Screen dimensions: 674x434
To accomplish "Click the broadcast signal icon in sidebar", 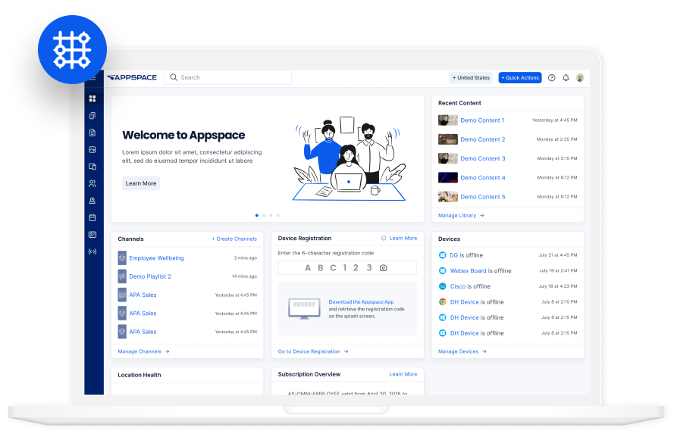I will [92, 251].
